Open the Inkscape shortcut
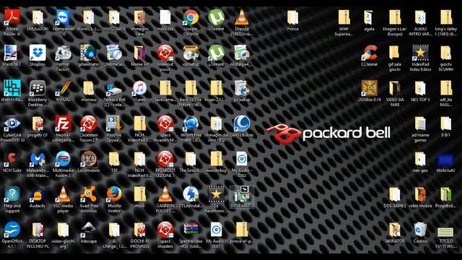 [x=88, y=230]
